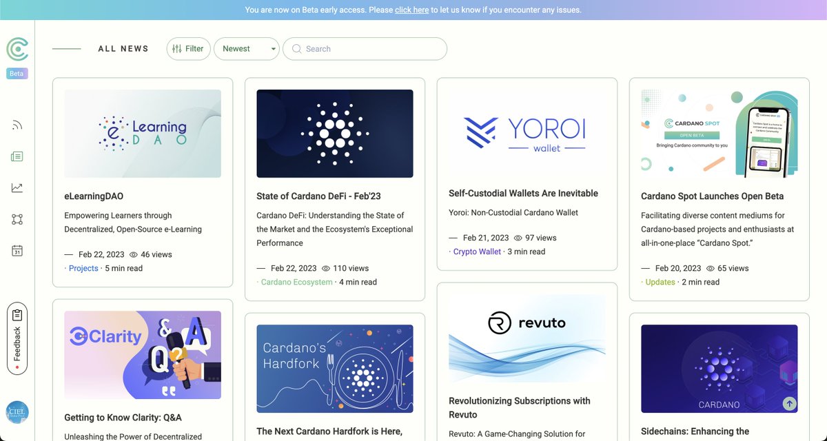Viewport: 827px width, 441px height.
Task: Click the Beta badge under logo
Action: click(x=17, y=74)
